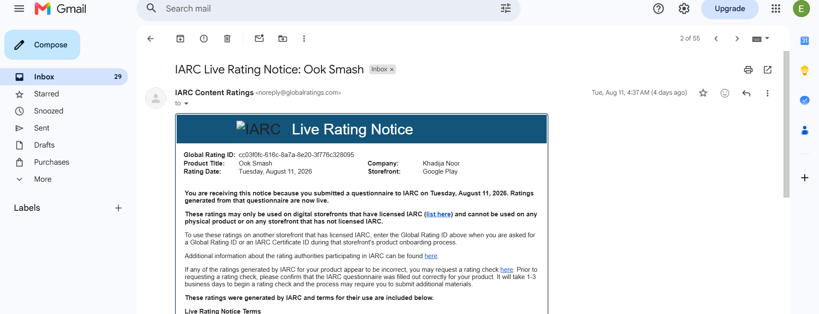Go back to inbox arrow
This screenshot has height=314, width=819.
(x=151, y=39)
